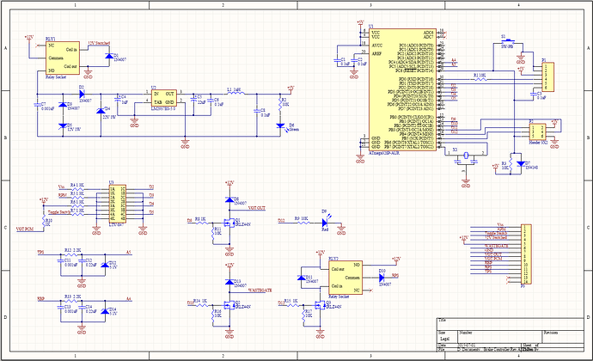Click the GND symbol below the crystal
Image resolution: width=593 pixels, height=361 pixels.
(x=466, y=185)
